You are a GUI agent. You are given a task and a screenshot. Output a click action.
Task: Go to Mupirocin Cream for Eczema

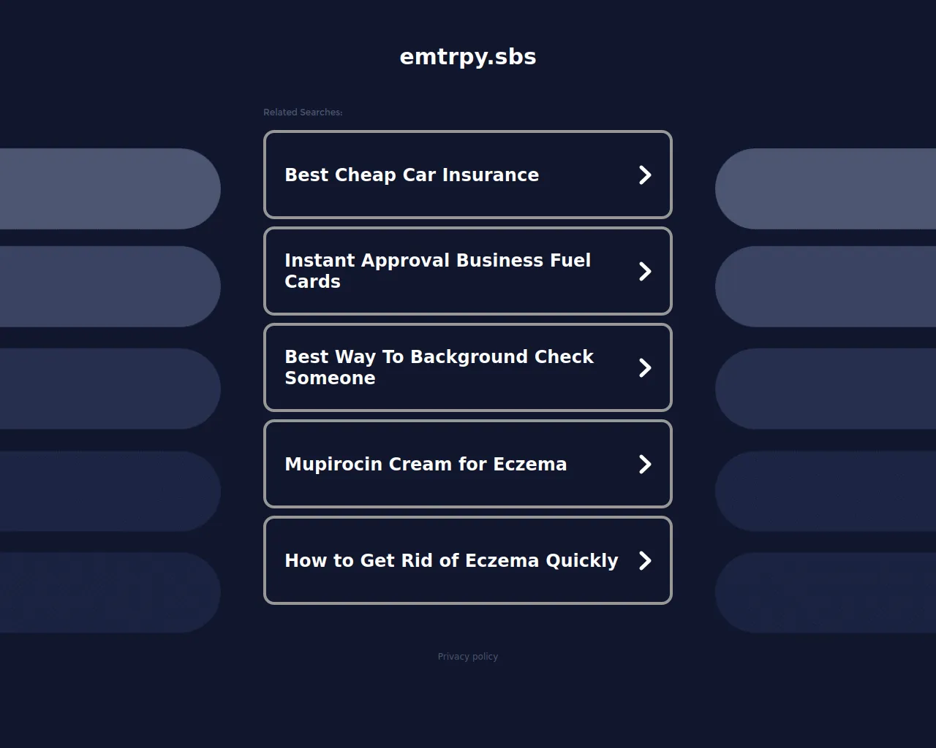tap(426, 465)
